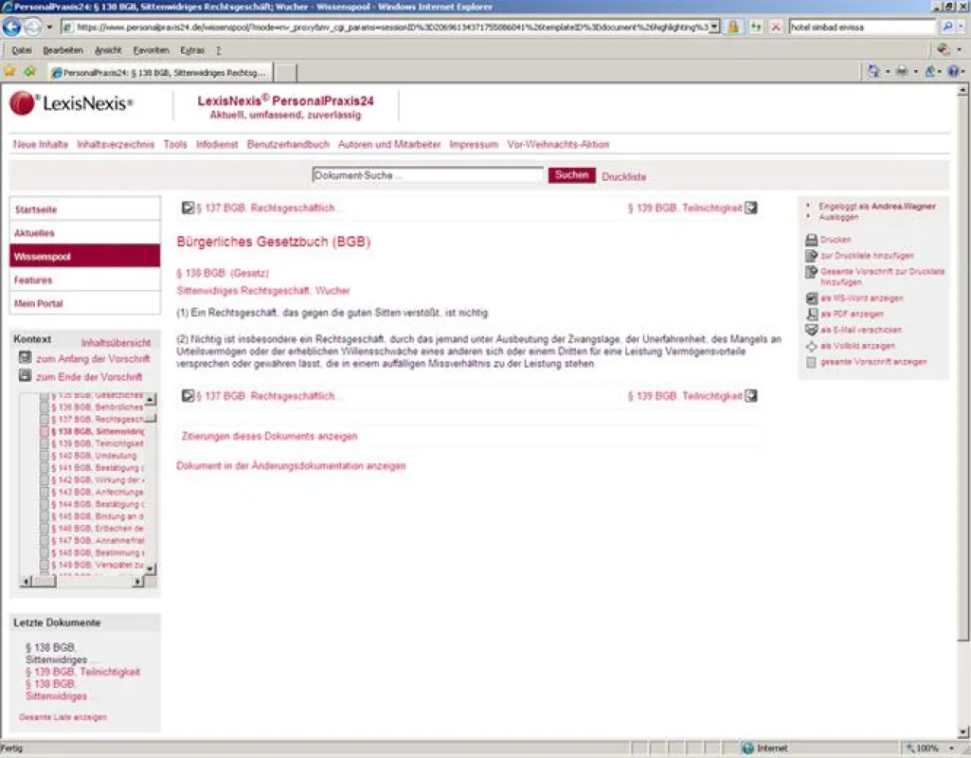Click the Vollbild fullscreen icon
971x758 pixels.
[811, 346]
